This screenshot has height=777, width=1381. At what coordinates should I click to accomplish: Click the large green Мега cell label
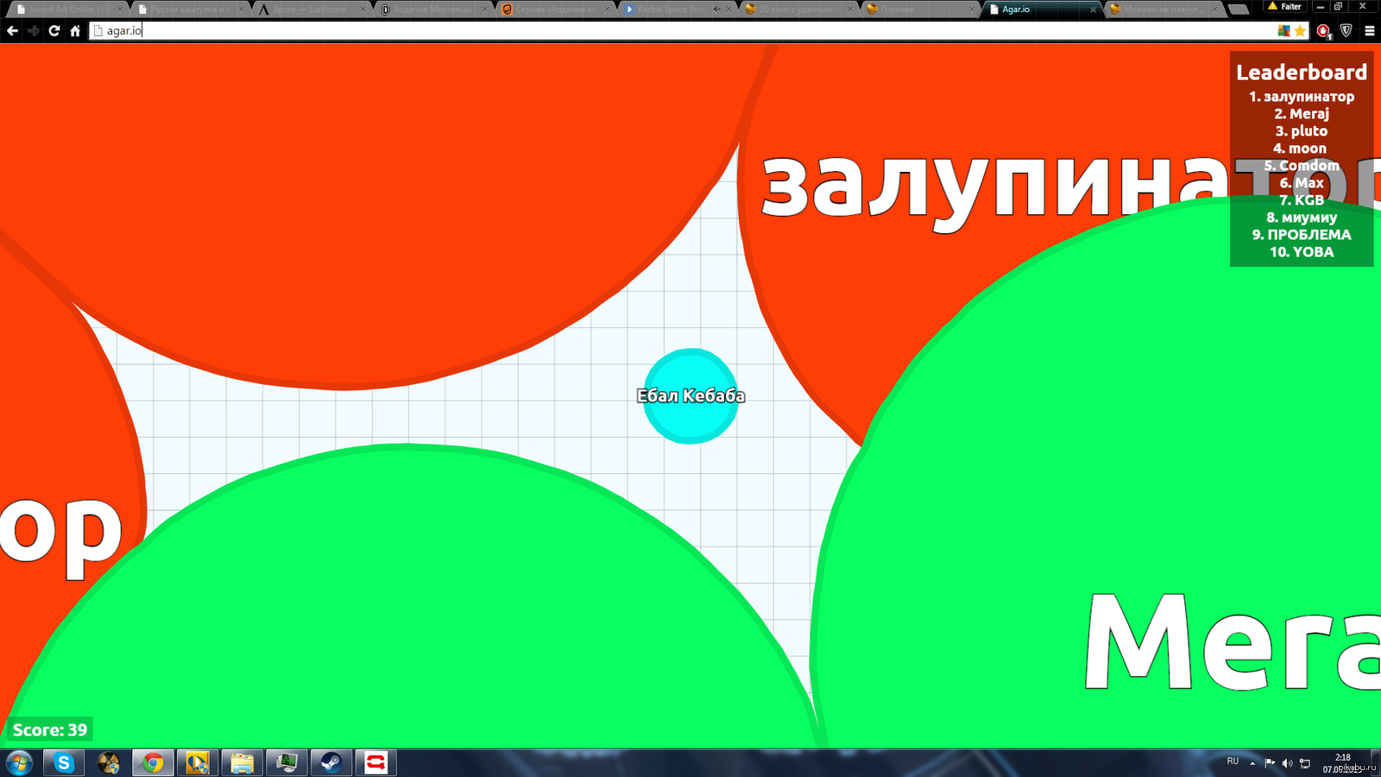[1233, 642]
